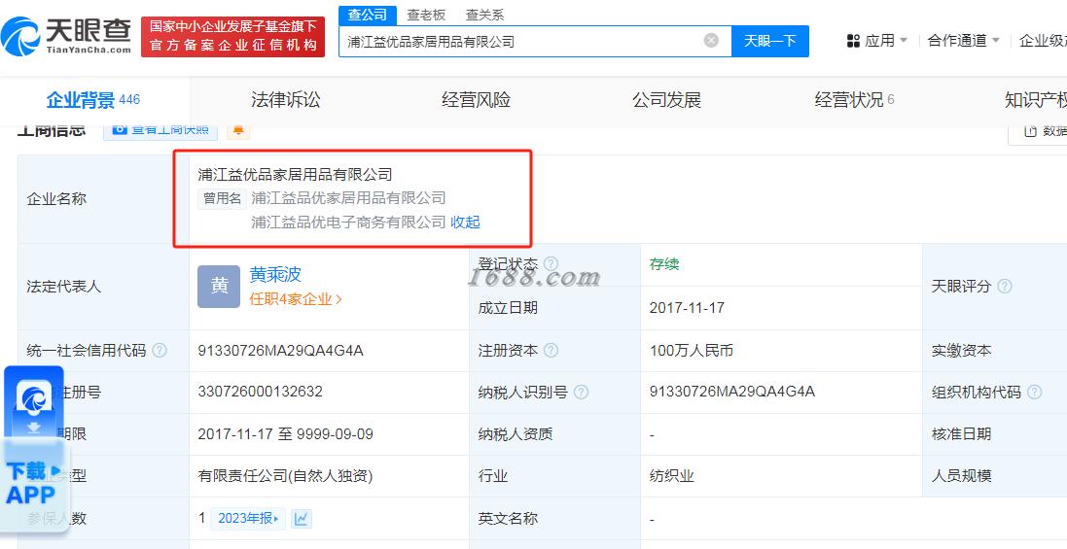Open the 企业背景 tab
Viewport: 1067px width, 549px height.
point(93,100)
